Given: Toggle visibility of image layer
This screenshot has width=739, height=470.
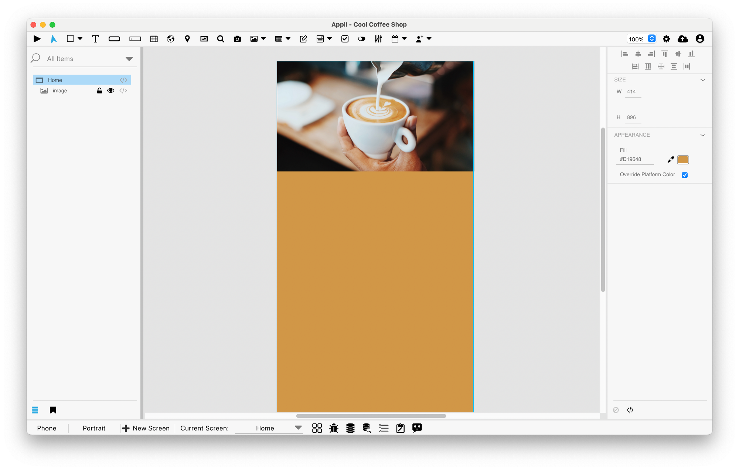Looking at the screenshot, I should point(110,91).
